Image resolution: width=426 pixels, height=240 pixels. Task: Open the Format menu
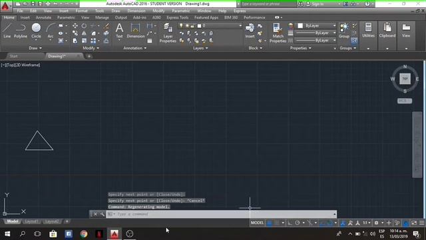point(81,11)
